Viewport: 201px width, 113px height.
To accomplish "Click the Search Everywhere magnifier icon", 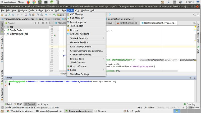I will click(194, 15).
